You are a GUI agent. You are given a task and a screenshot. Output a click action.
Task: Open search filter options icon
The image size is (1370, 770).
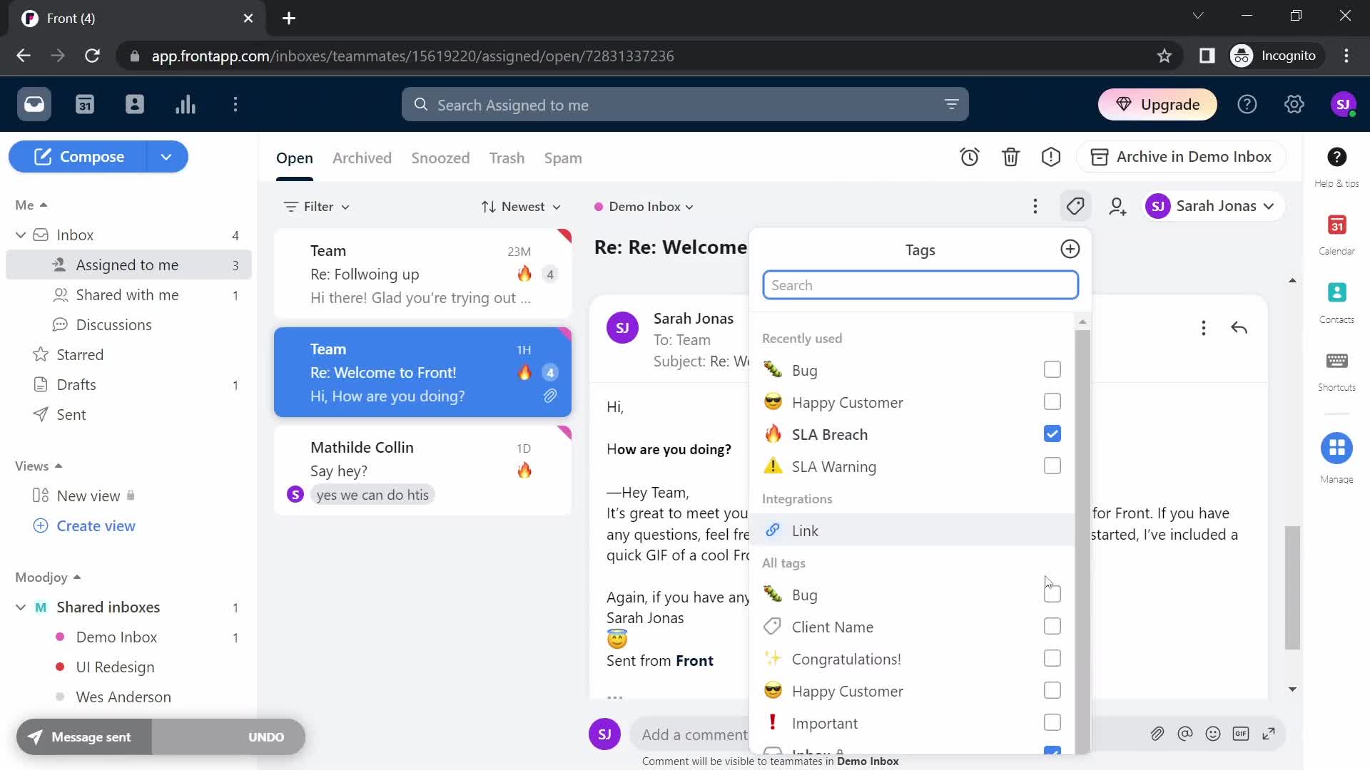click(x=951, y=105)
